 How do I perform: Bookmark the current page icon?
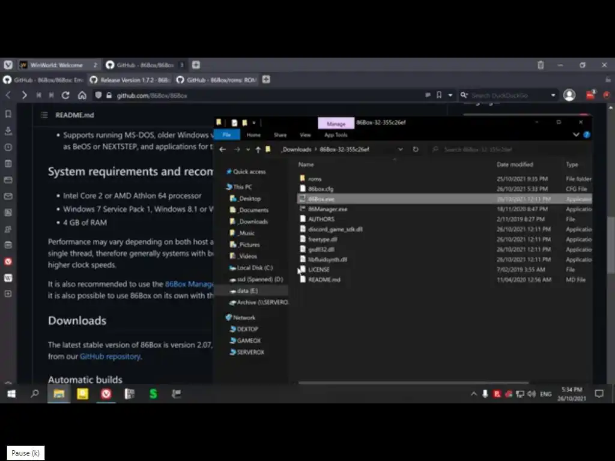pos(439,95)
